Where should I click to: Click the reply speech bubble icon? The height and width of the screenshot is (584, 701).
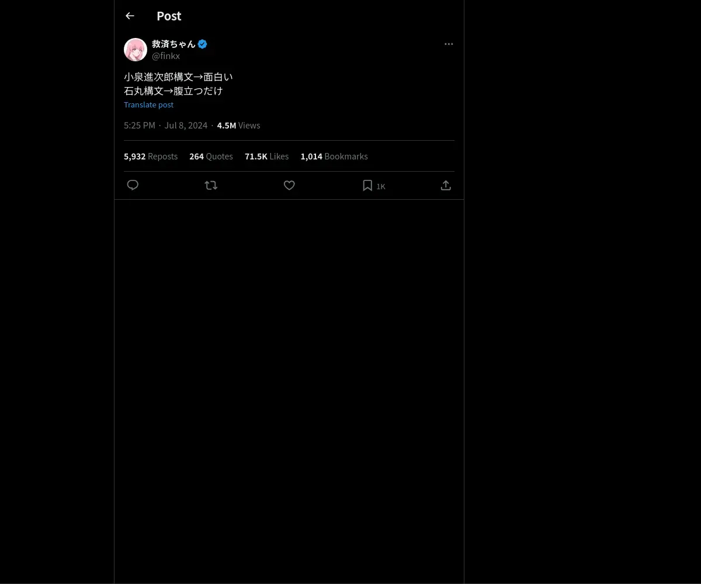[x=133, y=185]
